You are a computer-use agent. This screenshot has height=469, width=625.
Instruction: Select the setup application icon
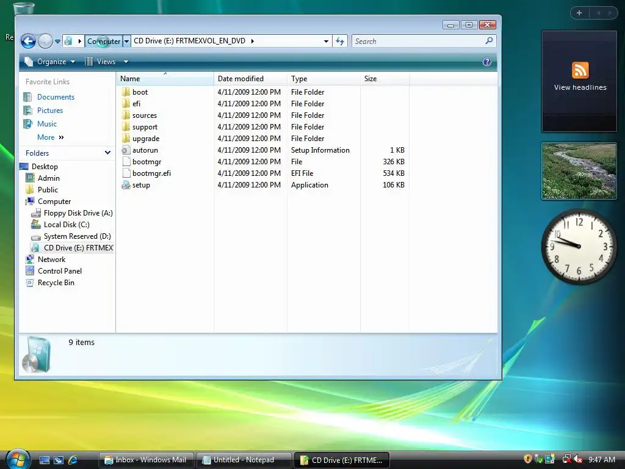[x=126, y=184]
